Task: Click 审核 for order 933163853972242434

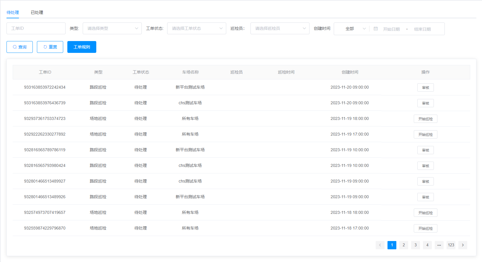Action: (425, 88)
